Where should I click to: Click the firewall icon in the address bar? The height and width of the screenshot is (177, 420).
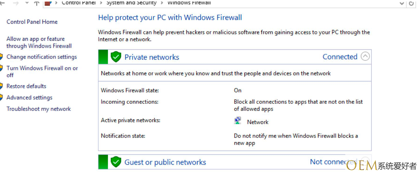pyautogui.click(x=48, y=3)
